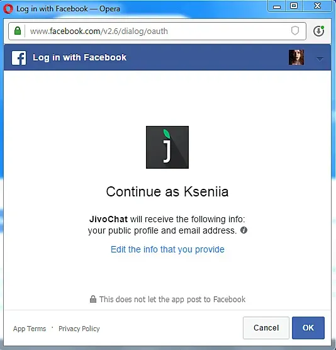
Task: Click the Cancel button
Action: point(266,328)
